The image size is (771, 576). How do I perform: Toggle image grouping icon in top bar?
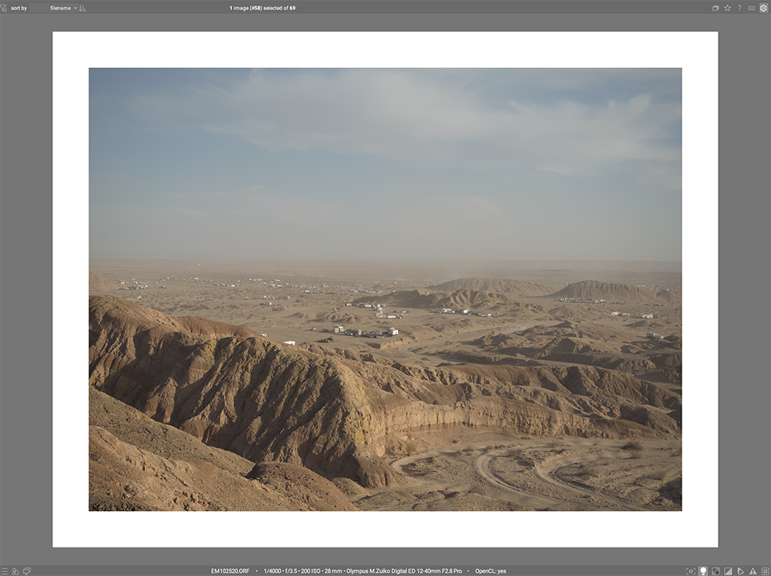click(715, 8)
